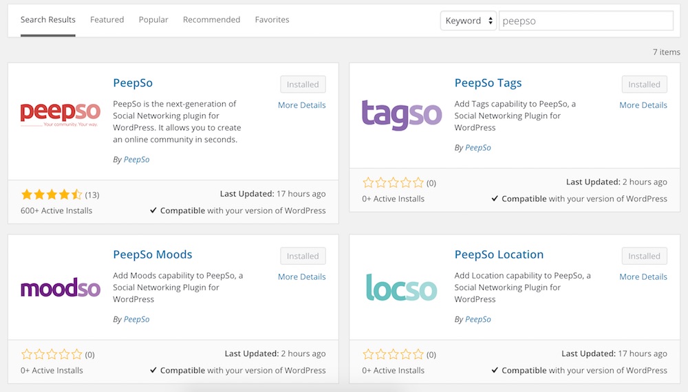Click the locso teal logo thumbnail

tap(402, 287)
